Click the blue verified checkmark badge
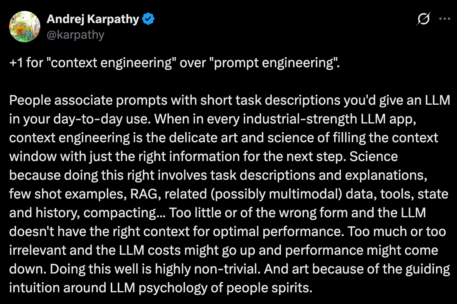This screenshot has width=457, height=304. (x=149, y=19)
